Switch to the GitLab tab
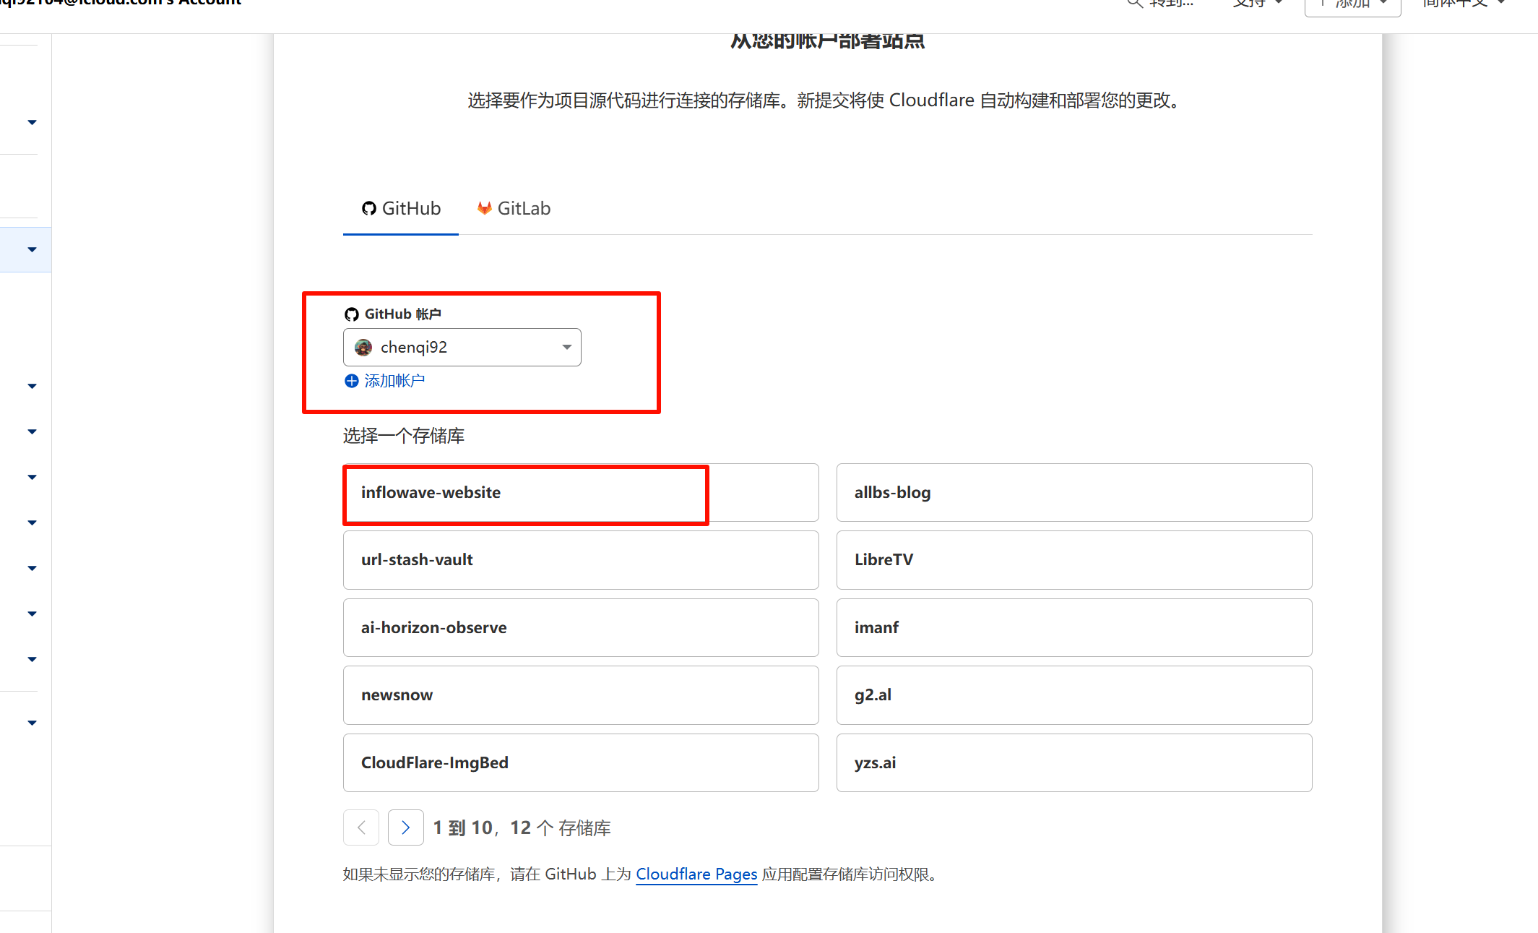Viewport: 1538px width, 933px height. pos(514,209)
